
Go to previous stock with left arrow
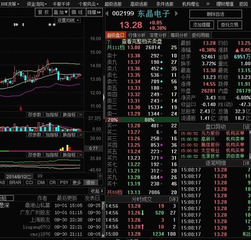tap(107, 13)
